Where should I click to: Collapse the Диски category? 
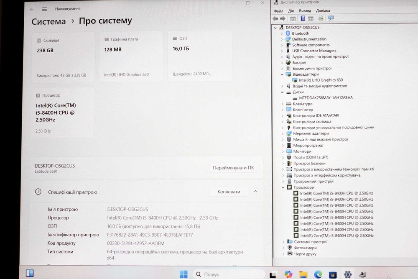pos(282,92)
